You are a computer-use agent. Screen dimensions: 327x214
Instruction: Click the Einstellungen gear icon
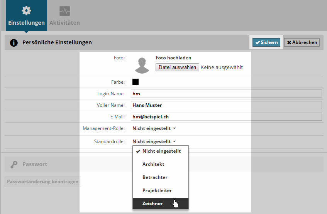tap(26, 11)
